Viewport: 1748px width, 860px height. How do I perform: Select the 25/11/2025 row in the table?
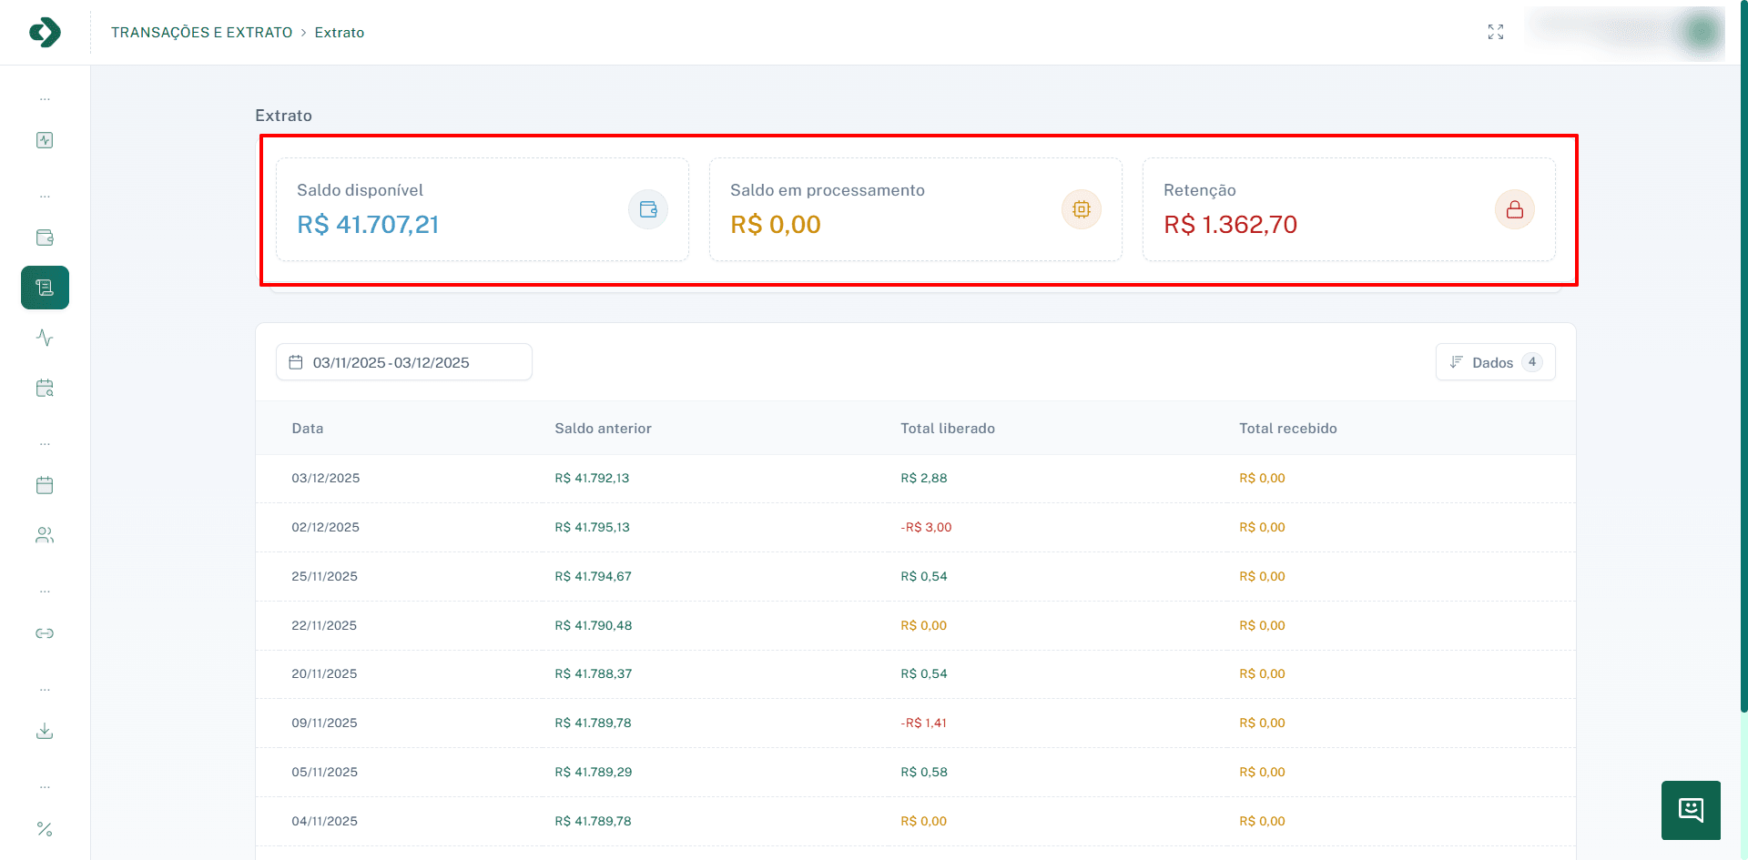(637, 576)
